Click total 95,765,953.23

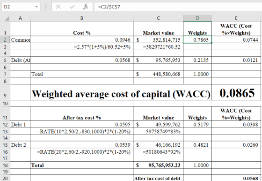(x=164, y=165)
